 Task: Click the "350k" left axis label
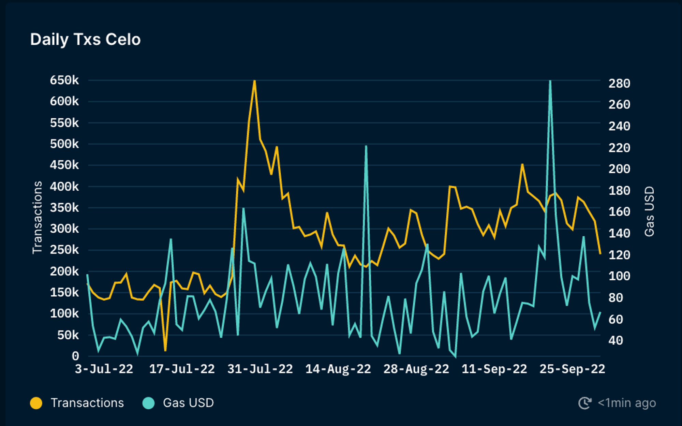(64, 208)
